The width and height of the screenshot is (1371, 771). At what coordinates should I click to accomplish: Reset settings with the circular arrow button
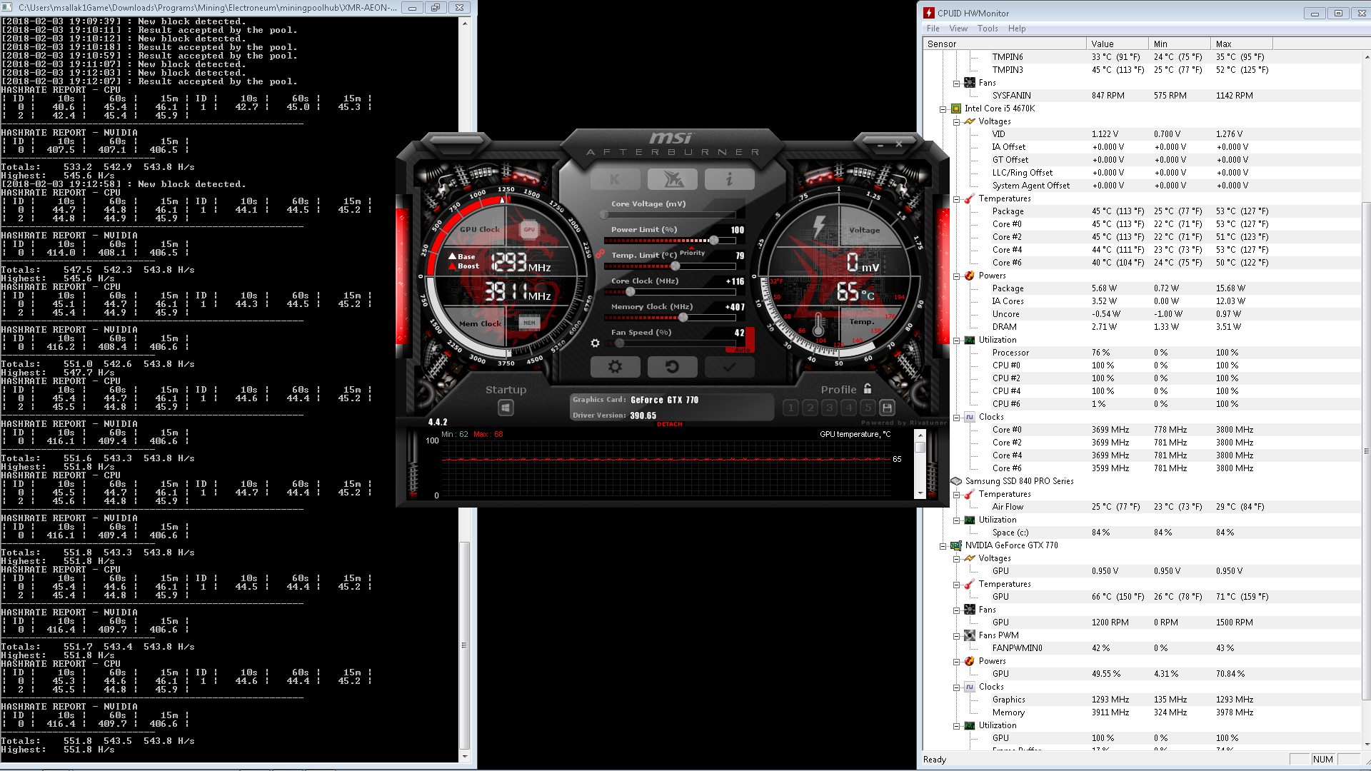[x=672, y=367]
